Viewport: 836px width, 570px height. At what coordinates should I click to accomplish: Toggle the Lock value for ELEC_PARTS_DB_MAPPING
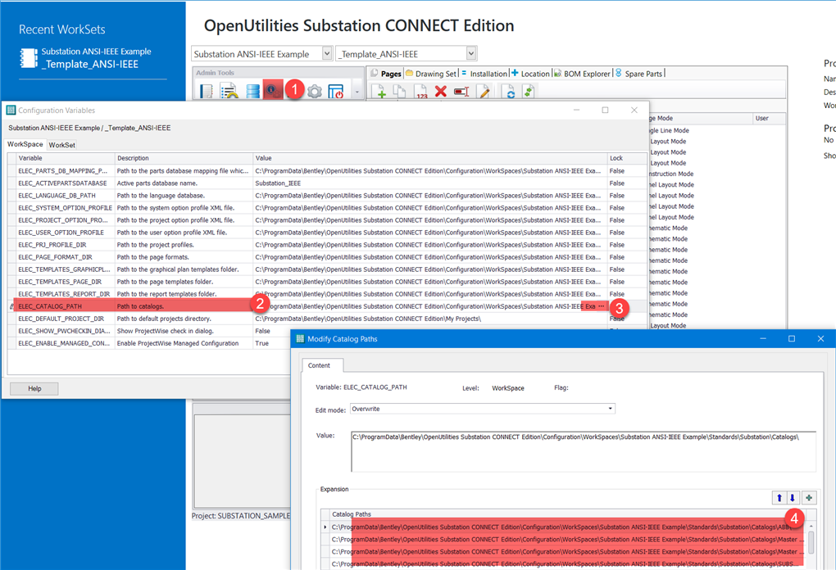616,170
